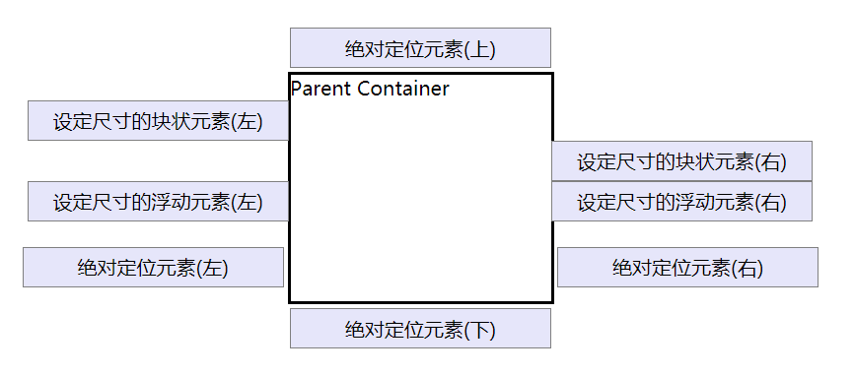Click the word 'Container' in the center box

403,88
